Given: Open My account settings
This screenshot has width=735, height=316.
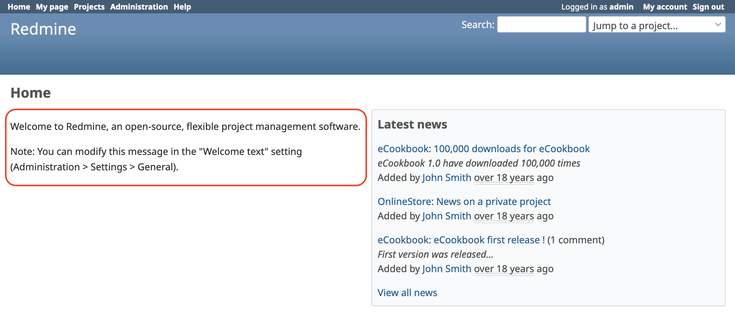Looking at the screenshot, I should pos(665,7).
